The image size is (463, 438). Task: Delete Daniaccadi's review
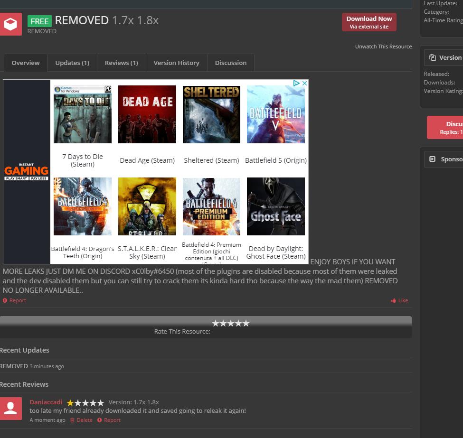coord(81,420)
